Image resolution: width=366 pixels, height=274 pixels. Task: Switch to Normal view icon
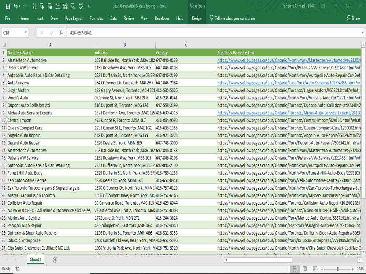[295, 269]
